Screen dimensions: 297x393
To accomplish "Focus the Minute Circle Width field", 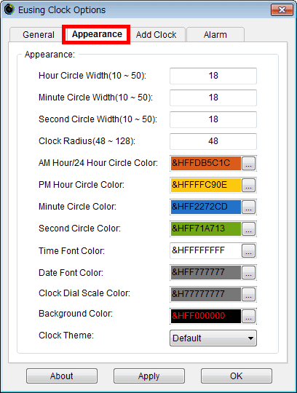I will click(x=213, y=98).
